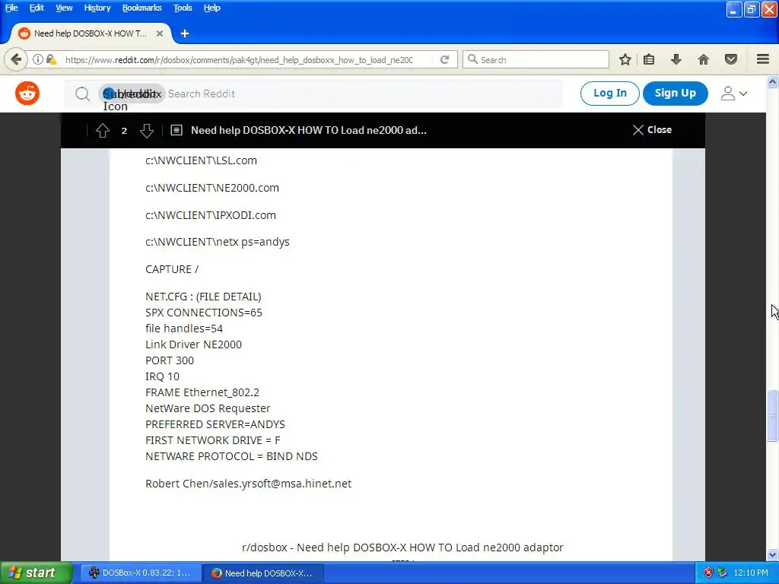Open a new browser tab
Viewport: 779px width, 584px height.
[x=185, y=33]
